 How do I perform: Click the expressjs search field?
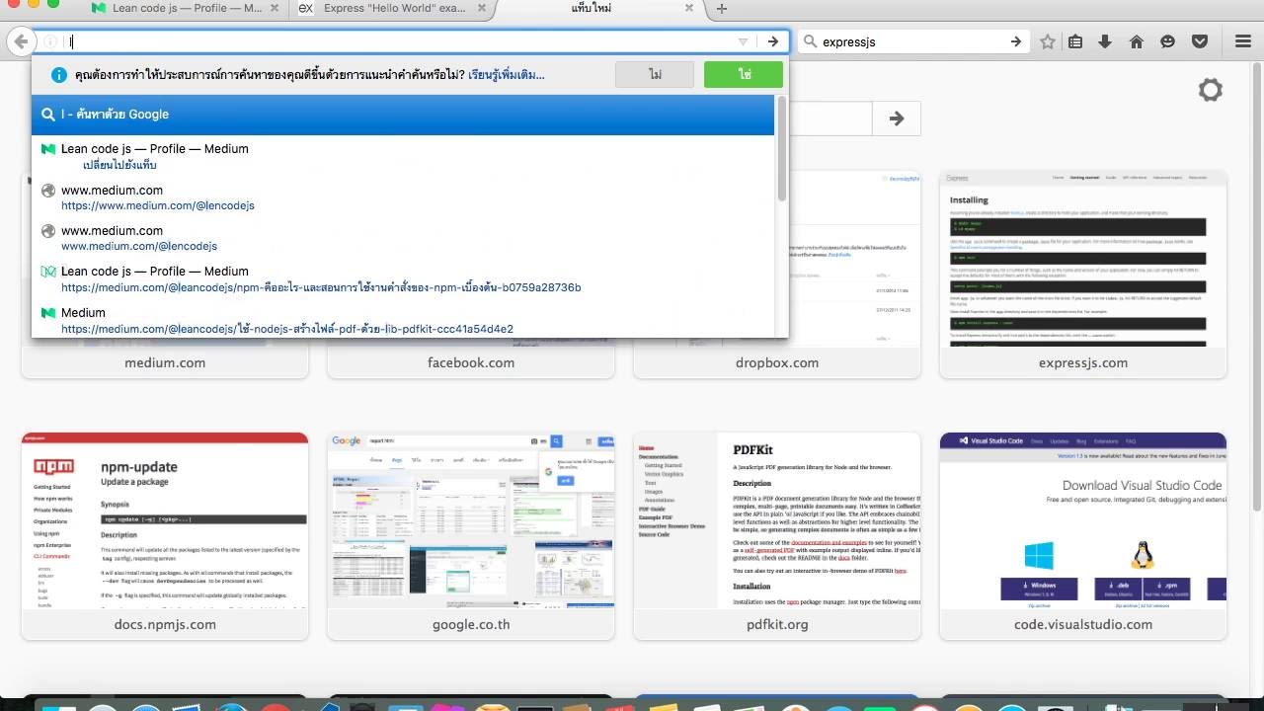(911, 41)
